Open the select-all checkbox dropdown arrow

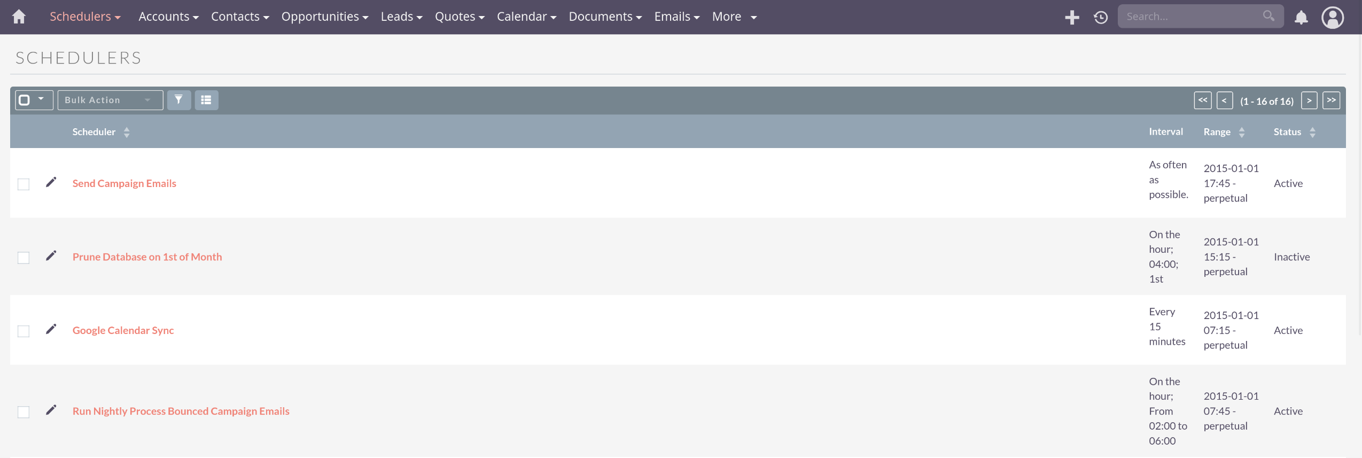coord(41,99)
